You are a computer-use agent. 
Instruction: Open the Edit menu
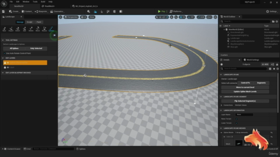(x=17, y=2)
